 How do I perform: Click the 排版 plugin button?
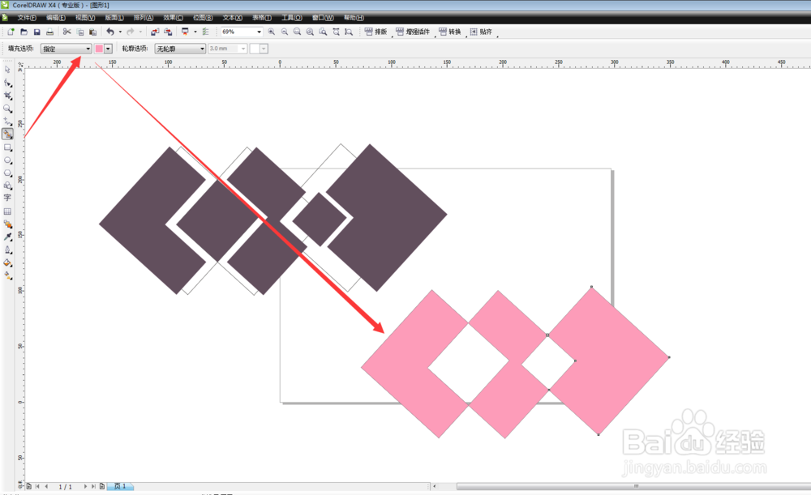click(x=376, y=32)
